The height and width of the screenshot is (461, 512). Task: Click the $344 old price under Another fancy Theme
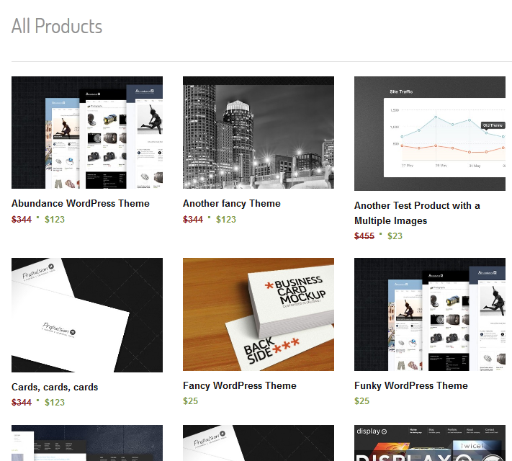193,220
